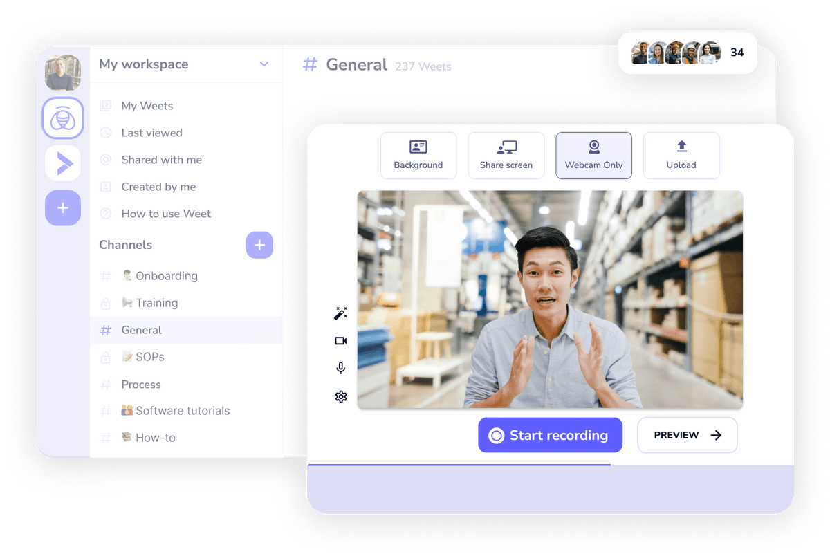830x554 pixels.
Task: Expand the My workspace dropdown chevron
Action: [x=264, y=64]
